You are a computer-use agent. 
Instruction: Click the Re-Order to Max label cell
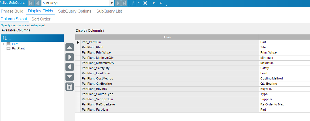pos(285,104)
